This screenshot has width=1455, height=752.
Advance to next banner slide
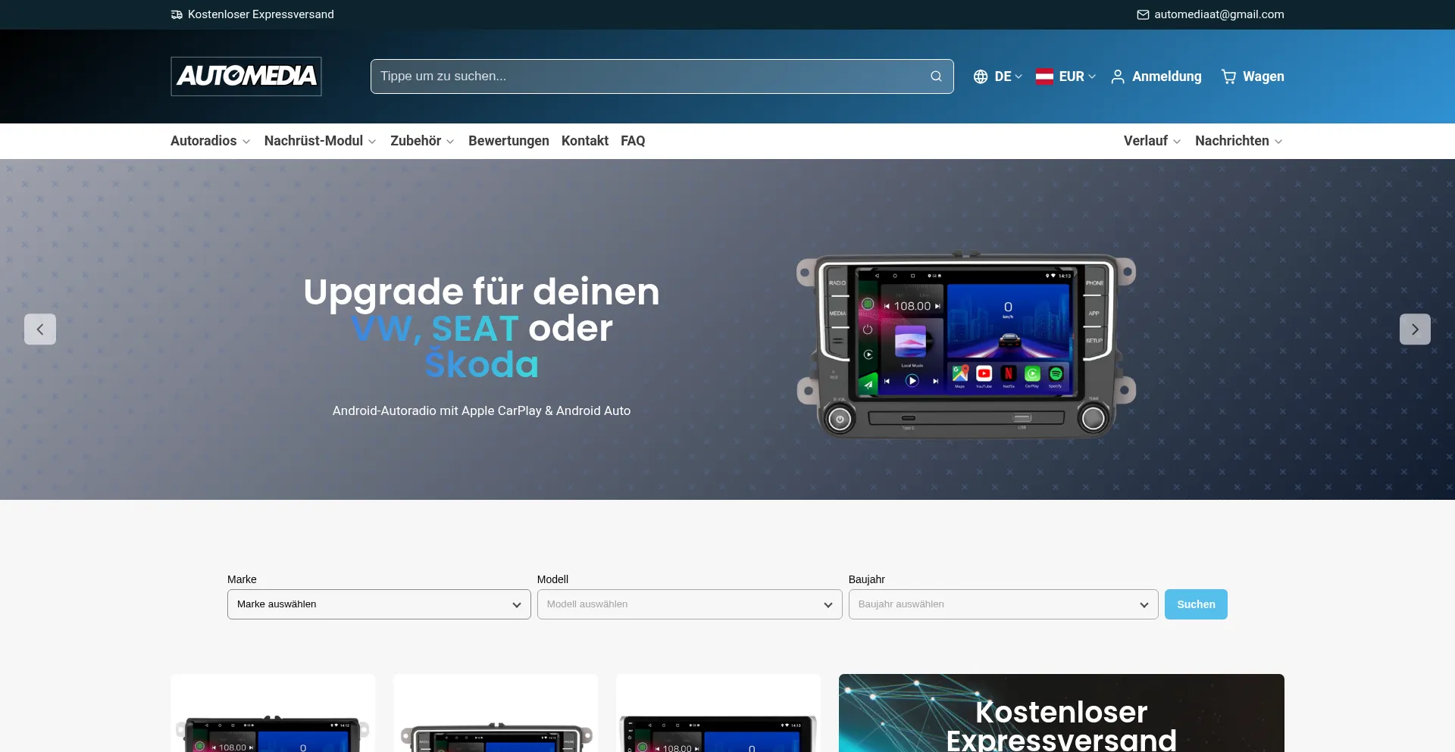(x=1414, y=329)
